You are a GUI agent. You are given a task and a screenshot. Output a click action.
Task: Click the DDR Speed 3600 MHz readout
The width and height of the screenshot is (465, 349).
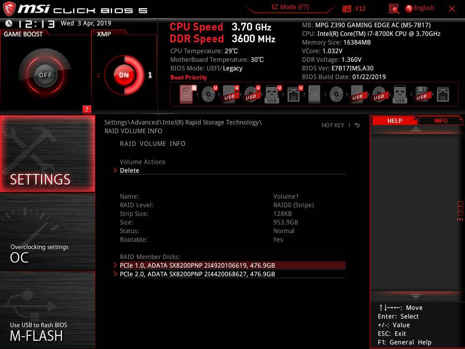223,39
